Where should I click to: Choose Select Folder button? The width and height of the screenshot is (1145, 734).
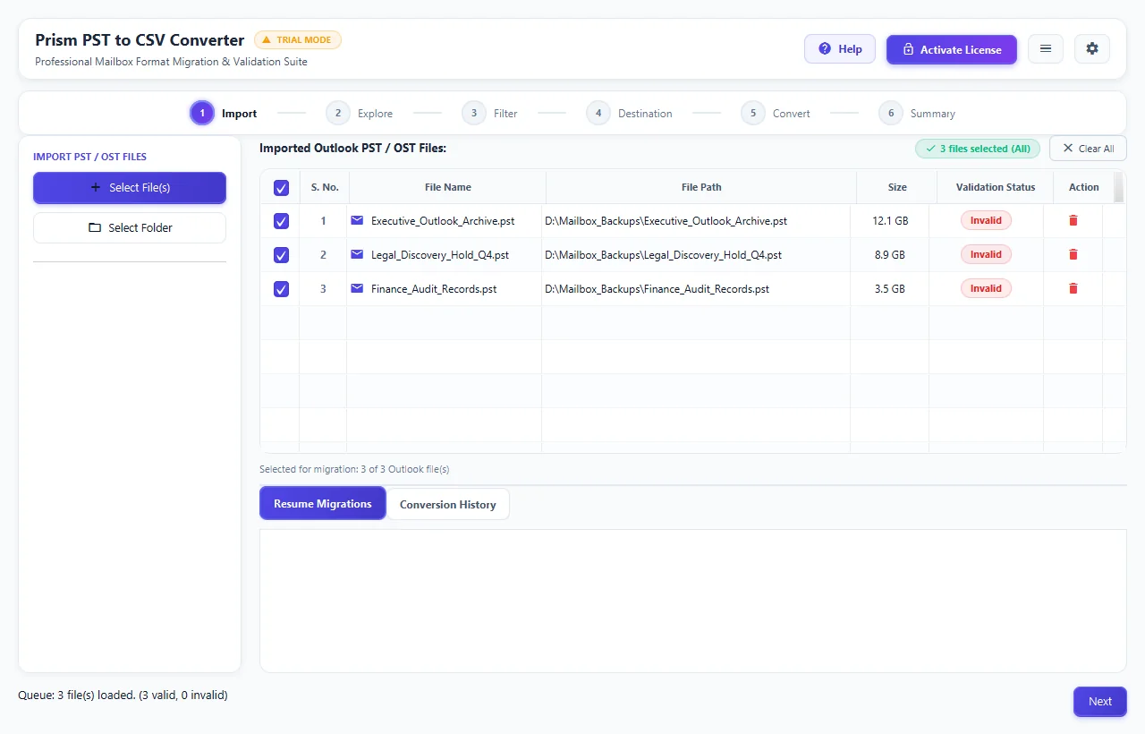click(x=130, y=227)
